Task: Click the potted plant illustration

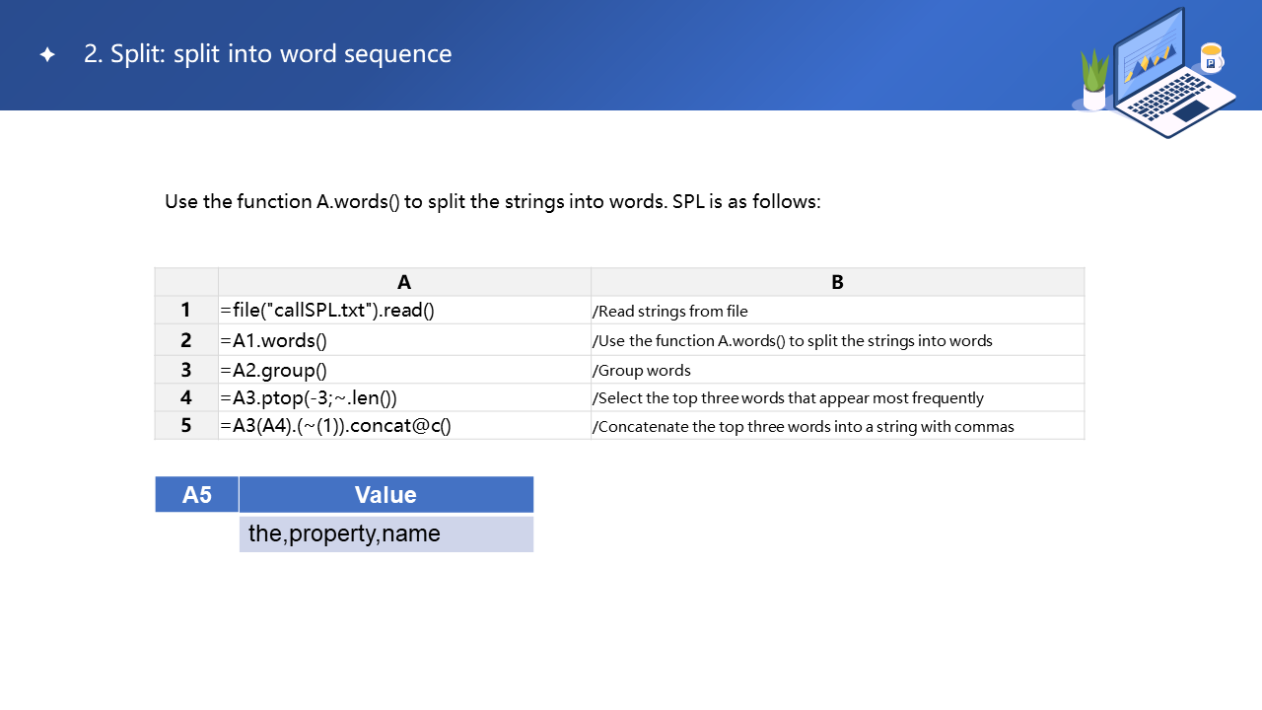Action: 1094,81
